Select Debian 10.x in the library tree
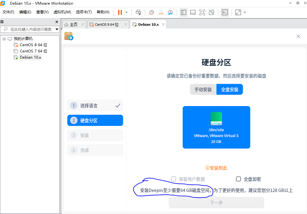307x214 pixels. point(30,57)
